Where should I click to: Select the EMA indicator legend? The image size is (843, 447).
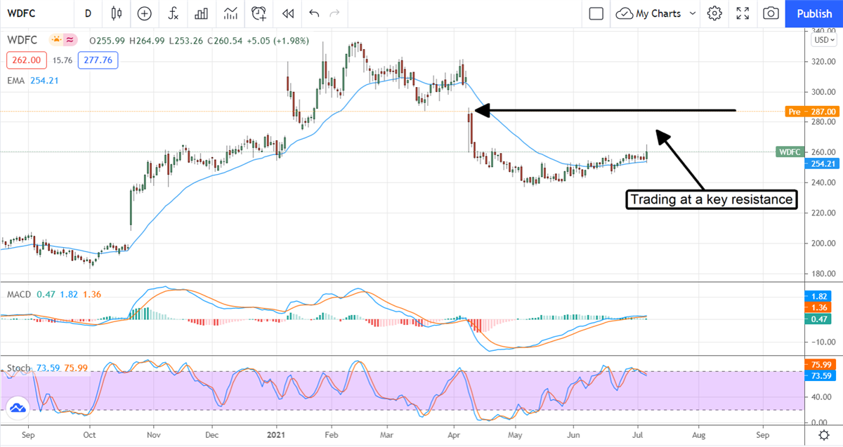tap(33, 81)
